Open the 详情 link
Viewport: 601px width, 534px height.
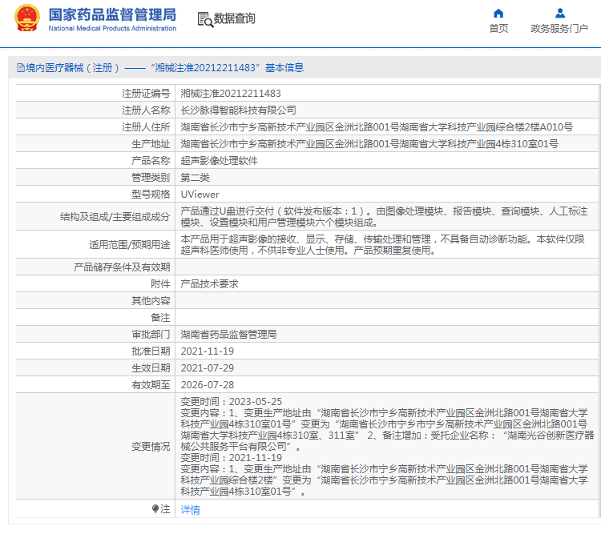[x=190, y=509]
